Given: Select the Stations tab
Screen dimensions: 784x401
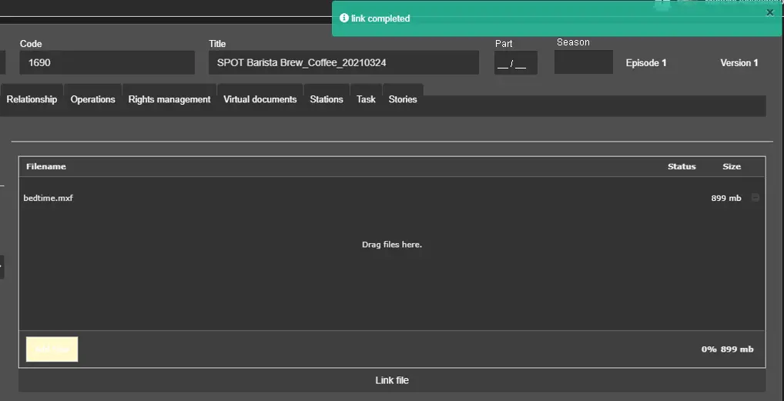Looking at the screenshot, I should 327,99.
